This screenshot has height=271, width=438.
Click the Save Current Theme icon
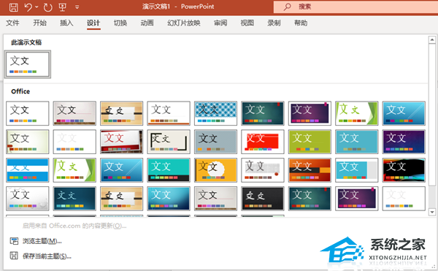(x=14, y=256)
